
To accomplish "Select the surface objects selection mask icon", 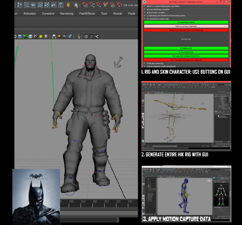I will [33, 4].
